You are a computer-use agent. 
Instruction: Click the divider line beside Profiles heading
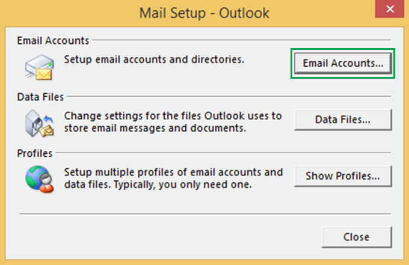223,153
